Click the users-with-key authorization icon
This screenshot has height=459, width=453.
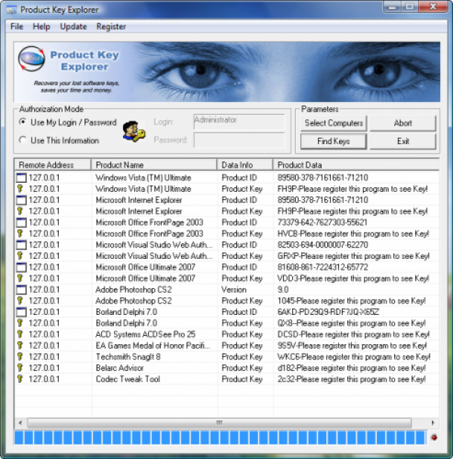[134, 131]
